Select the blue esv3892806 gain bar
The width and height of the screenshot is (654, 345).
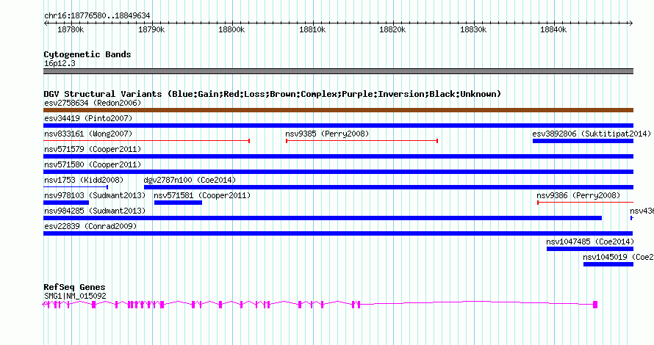point(583,141)
